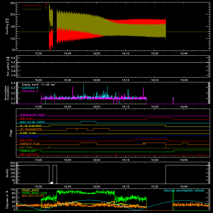
Task: Select the NON_SOLAR_EVENT flag label
Action: 32,122
